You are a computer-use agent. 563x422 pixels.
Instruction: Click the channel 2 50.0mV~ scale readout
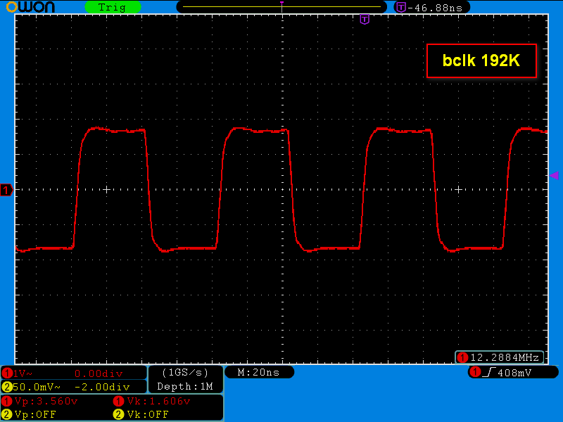coord(37,387)
